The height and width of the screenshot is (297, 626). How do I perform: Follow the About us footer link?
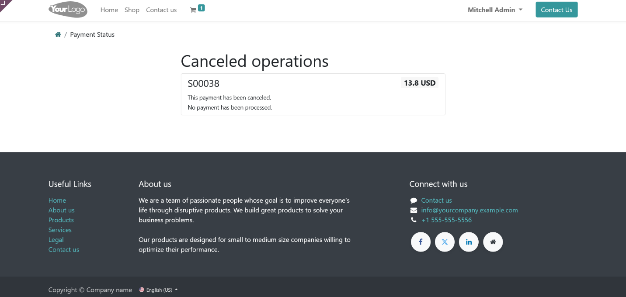click(x=61, y=210)
